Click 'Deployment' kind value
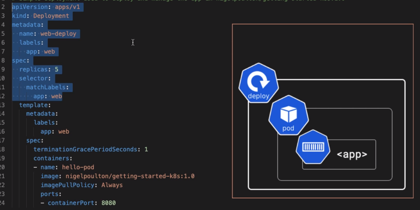 [x=51, y=16]
